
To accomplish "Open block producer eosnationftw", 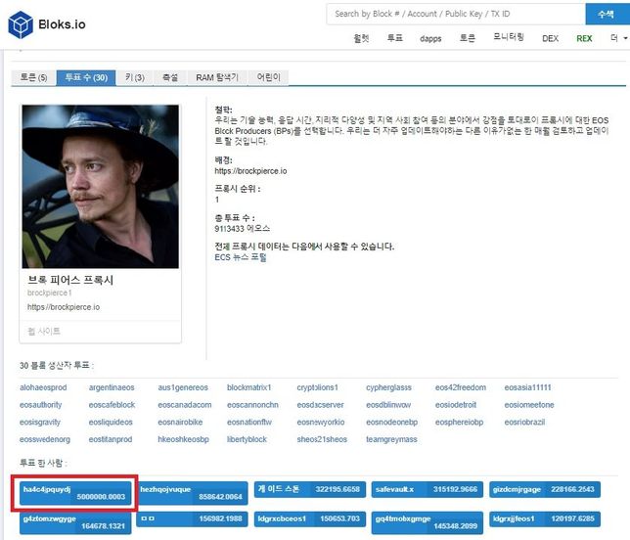I will [249, 423].
